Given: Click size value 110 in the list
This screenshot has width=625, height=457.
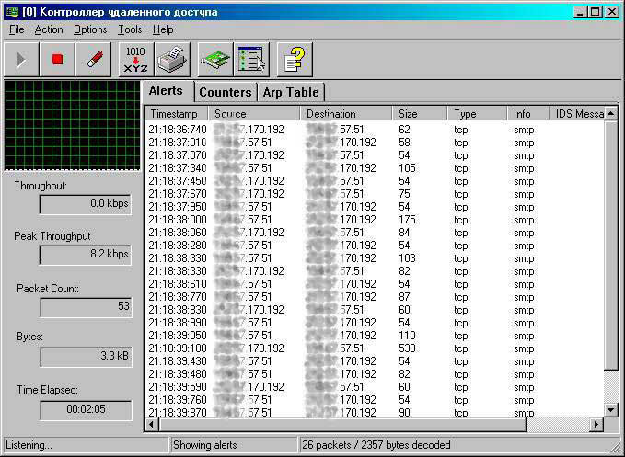Looking at the screenshot, I should (407, 336).
